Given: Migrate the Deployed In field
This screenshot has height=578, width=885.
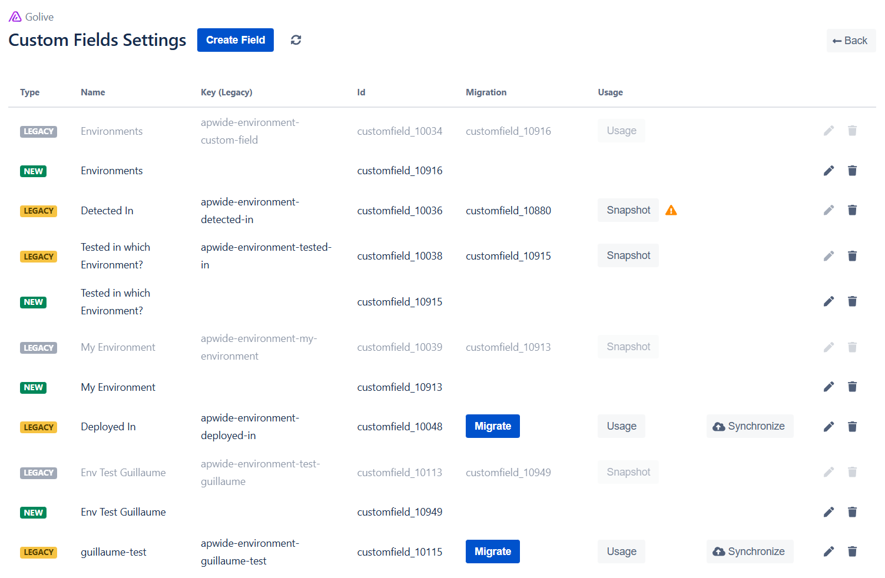Looking at the screenshot, I should coord(492,426).
